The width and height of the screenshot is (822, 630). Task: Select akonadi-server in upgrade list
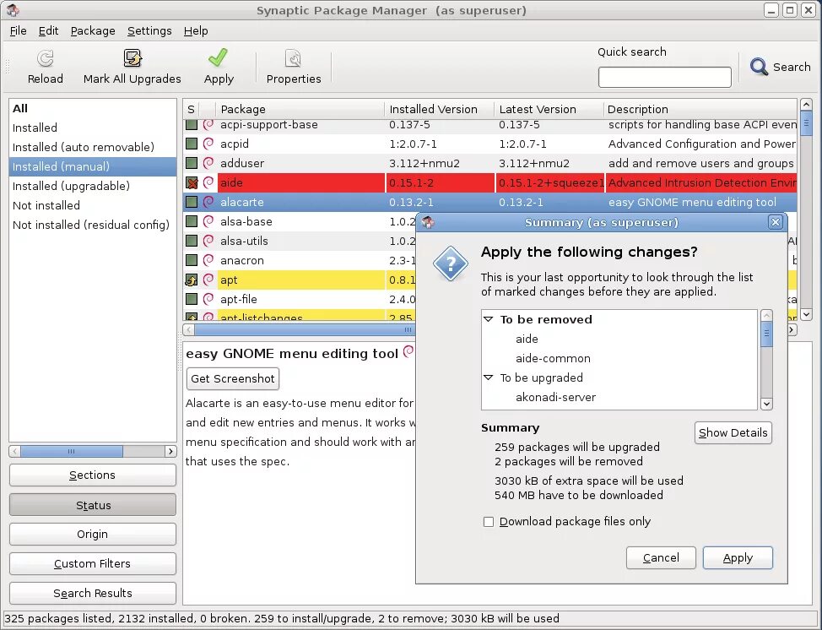[555, 397]
